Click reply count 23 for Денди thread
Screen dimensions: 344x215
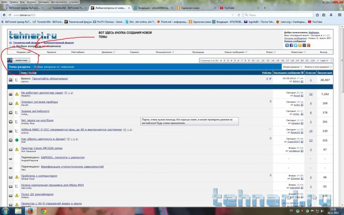pos(311,140)
